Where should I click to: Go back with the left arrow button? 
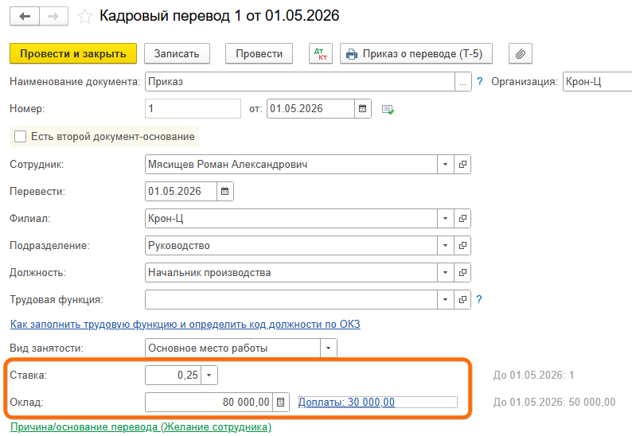tap(25, 17)
